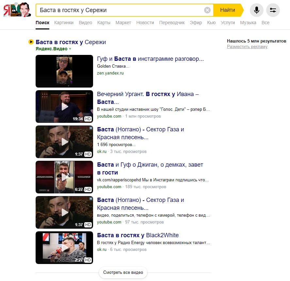
Task: Open 'Баста и Гуф о Джиган' result title
Action: pos(150,169)
